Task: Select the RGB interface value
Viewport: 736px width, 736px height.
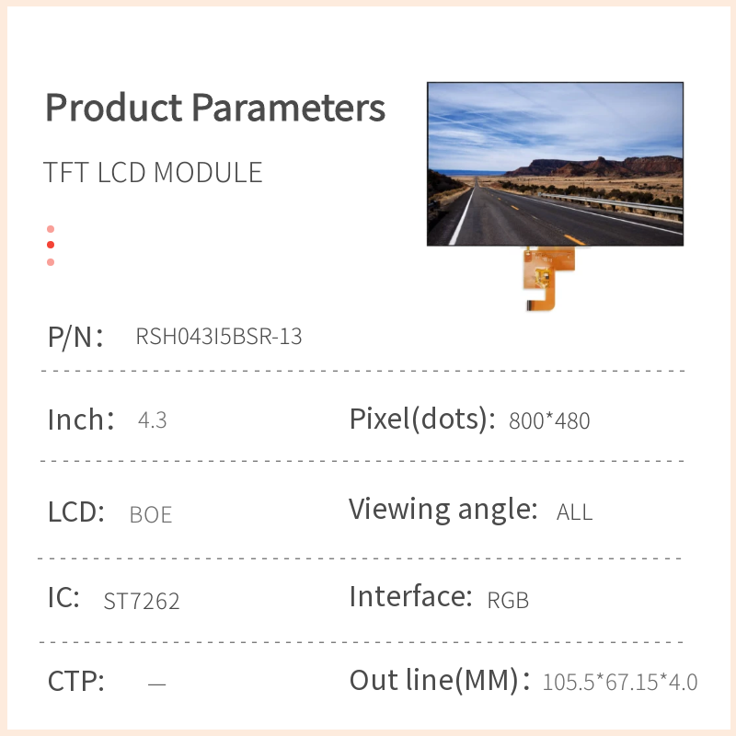Action: pyautogui.click(x=508, y=601)
